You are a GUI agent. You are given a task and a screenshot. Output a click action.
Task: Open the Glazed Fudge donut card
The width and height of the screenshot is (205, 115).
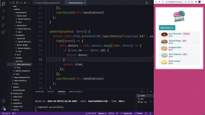click(179, 42)
